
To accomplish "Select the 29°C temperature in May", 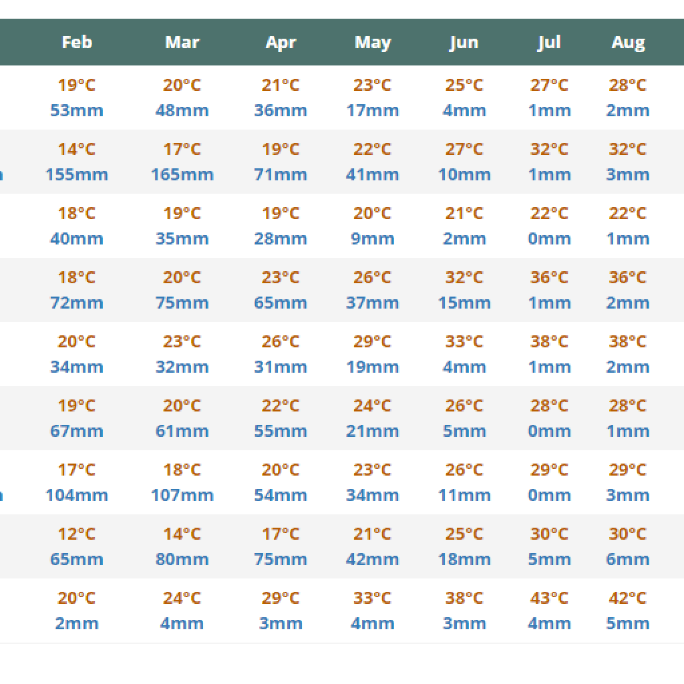I will coord(373,341).
